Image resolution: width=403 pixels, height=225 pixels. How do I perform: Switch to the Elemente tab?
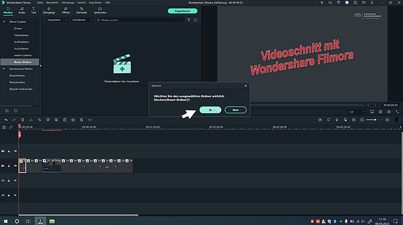pos(82,11)
